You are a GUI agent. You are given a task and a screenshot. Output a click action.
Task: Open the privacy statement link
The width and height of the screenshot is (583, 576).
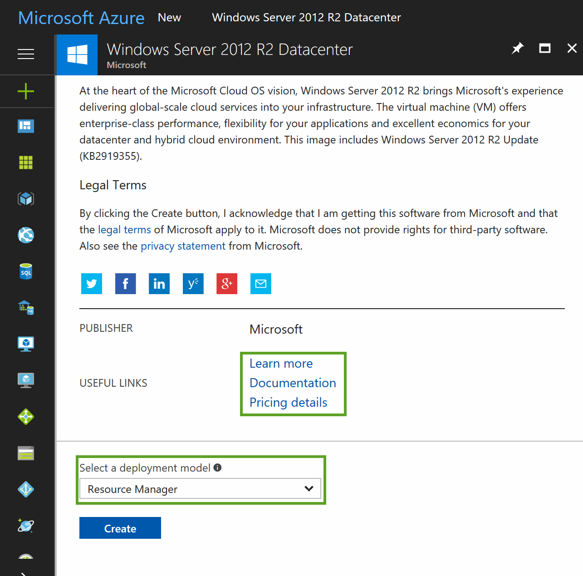[x=183, y=246]
